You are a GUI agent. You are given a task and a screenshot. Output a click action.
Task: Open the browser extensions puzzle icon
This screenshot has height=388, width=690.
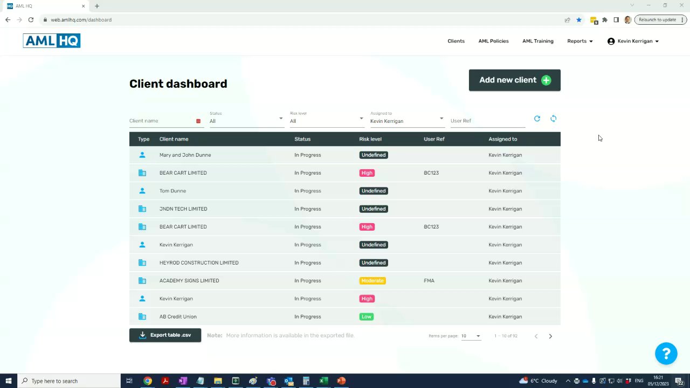(x=605, y=20)
